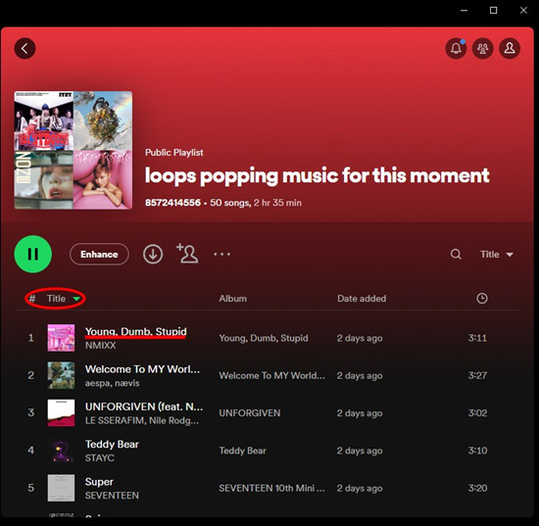The width and height of the screenshot is (539, 526).
Task: Click the # column header
Action: pos(32,299)
